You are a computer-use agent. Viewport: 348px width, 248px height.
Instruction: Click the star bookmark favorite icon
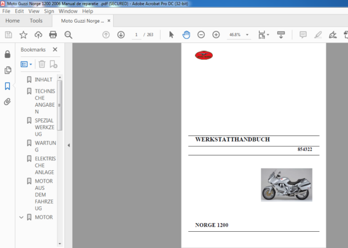coord(23,35)
